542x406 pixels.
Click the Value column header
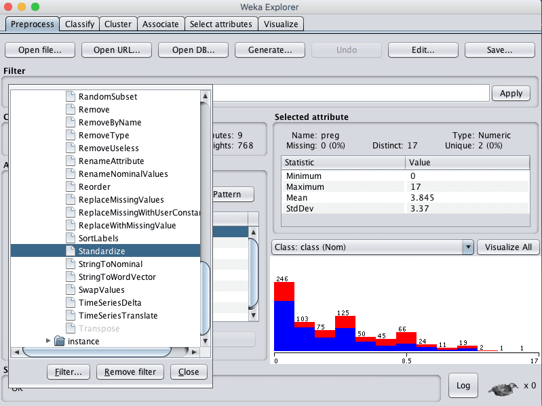click(x=467, y=163)
